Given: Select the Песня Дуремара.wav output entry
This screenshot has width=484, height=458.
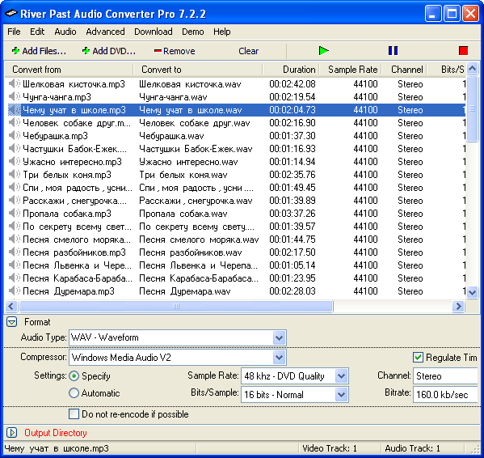Looking at the screenshot, I should pyautogui.click(x=185, y=291).
